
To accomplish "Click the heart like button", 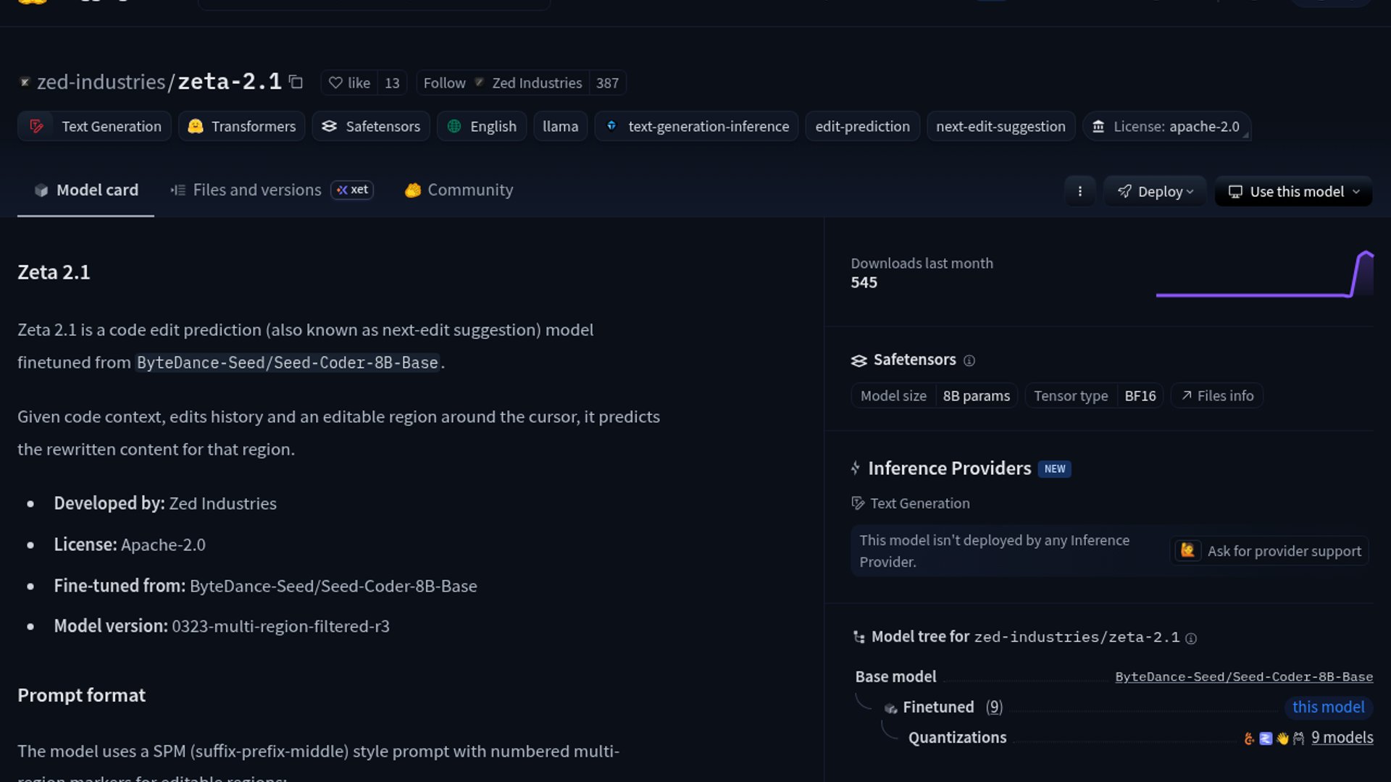I will tap(349, 83).
